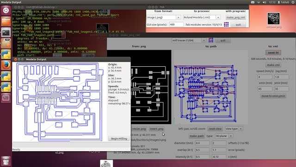Click the colored dots icon in make_png_rml window

tap(211, 40)
